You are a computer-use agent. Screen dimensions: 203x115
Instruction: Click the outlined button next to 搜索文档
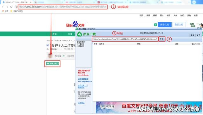point(179,25)
